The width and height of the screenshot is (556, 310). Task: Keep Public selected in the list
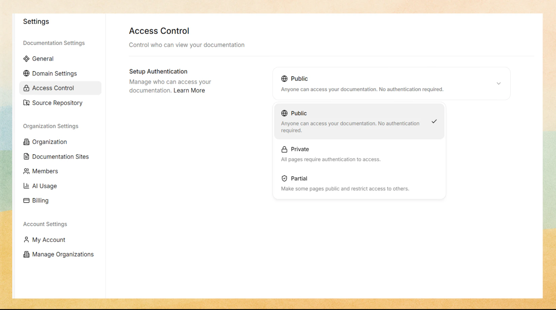click(x=350, y=121)
